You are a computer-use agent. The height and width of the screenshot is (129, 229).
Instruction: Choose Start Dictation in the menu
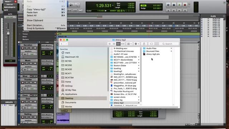(x=45, y=25)
